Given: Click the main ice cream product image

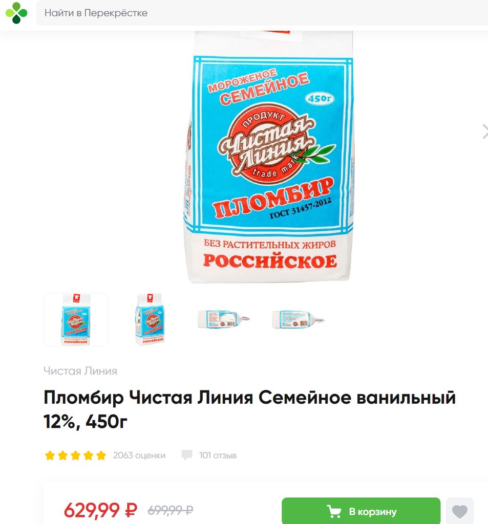Looking at the screenshot, I should coord(269,157).
